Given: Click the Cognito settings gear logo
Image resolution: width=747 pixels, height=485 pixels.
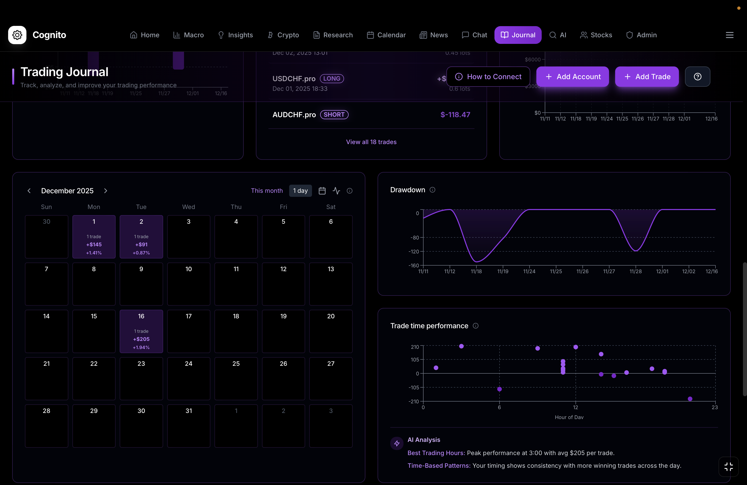Looking at the screenshot, I should click(17, 35).
